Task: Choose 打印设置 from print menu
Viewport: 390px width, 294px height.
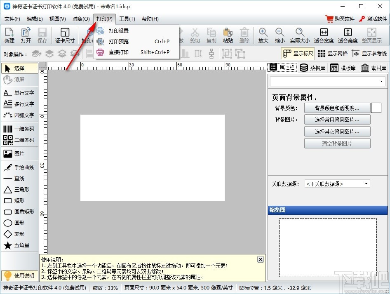Action: (136, 31)
